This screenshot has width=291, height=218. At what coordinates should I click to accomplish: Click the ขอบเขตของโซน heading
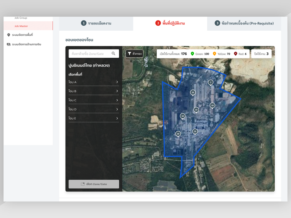[x=79, y=40]
